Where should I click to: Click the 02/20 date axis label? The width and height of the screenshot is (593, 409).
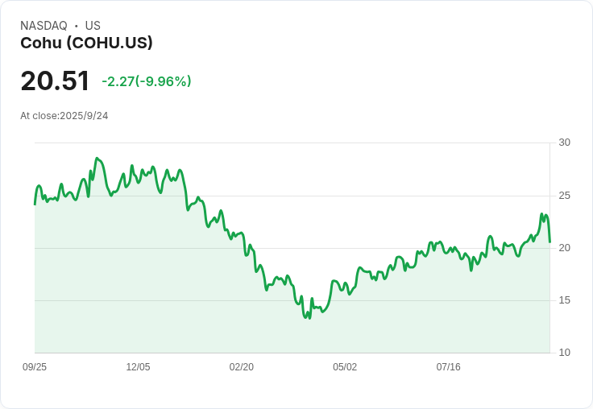(242, 367)
